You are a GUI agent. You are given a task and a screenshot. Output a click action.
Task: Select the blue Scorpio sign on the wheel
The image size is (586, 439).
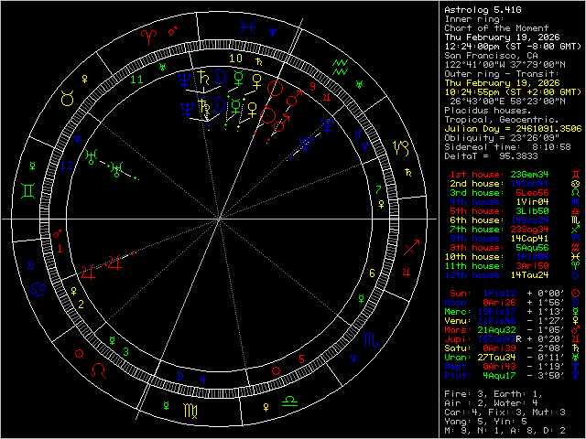[369, 340]
